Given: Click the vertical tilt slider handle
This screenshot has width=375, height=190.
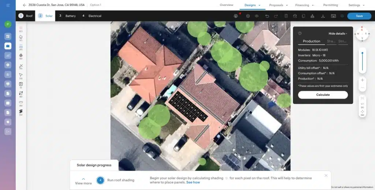Looking at the screenshot, I should [x=362, y=53].
